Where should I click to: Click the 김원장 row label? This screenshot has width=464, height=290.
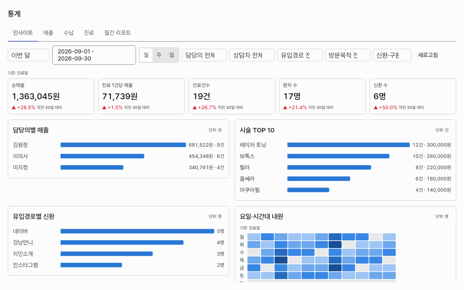20,145
